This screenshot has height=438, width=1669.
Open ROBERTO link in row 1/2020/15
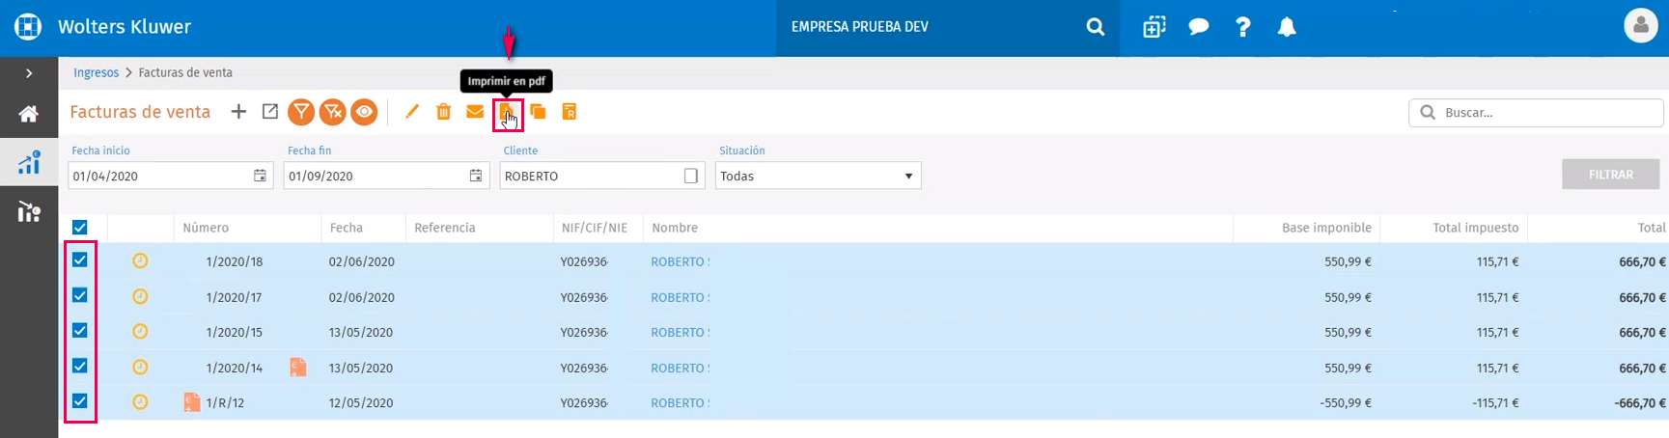pyautogui.click(x=680, y=332)
